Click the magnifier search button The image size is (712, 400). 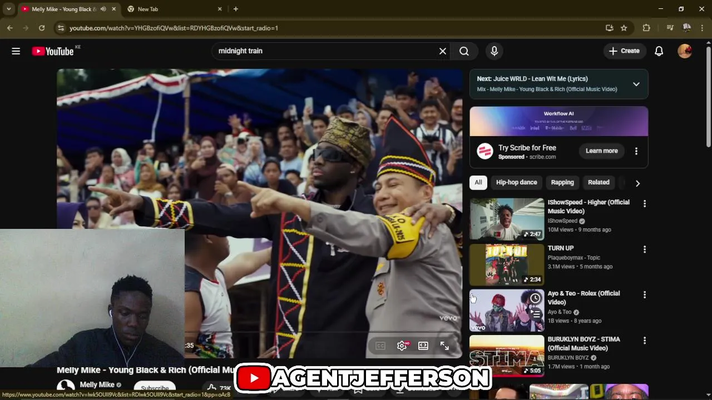(464, 51)
